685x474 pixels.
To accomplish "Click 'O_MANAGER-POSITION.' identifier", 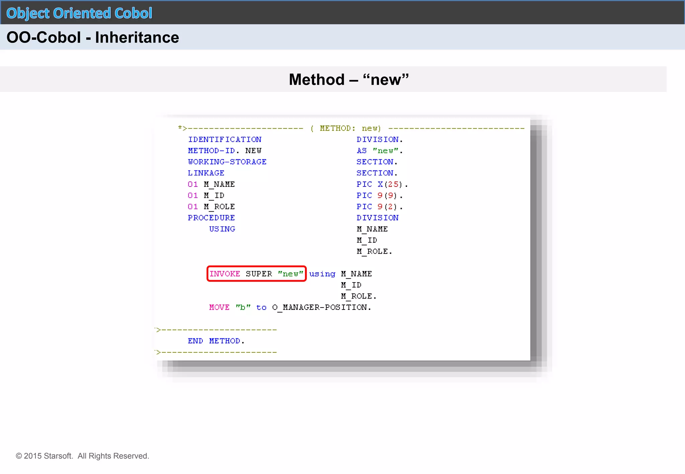I will coord(322,308).
